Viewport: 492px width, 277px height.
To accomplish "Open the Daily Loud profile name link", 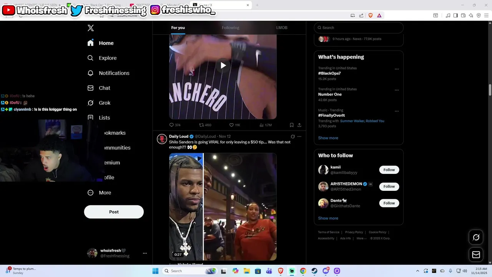I will 179,136.
